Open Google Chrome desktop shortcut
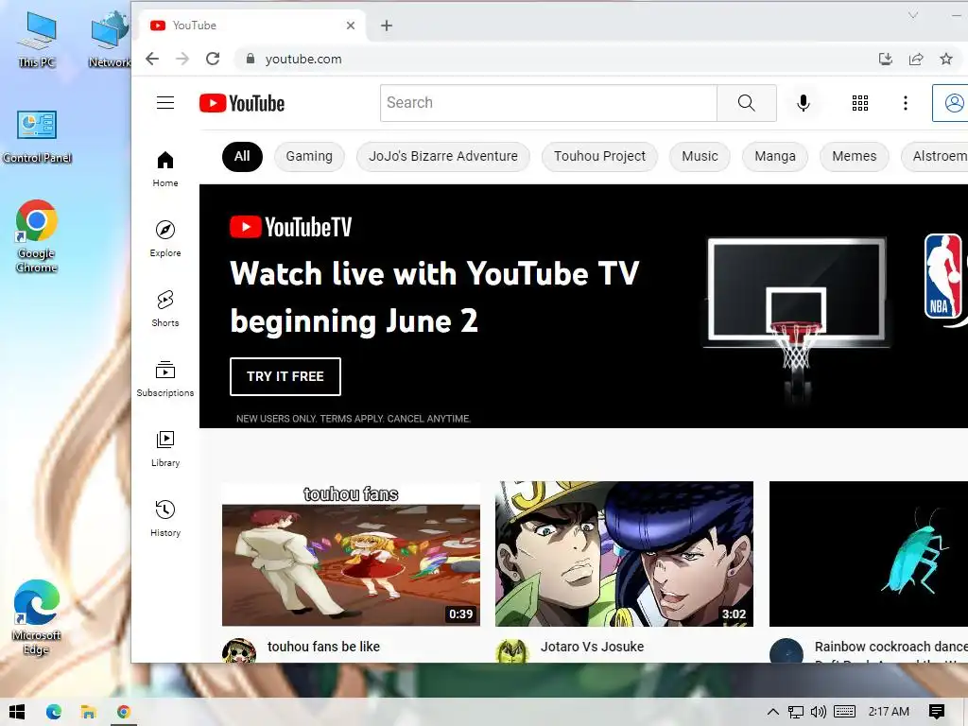The width and height of the screenshot is (968, 726). pyautogui.click(x=37, y=235)
